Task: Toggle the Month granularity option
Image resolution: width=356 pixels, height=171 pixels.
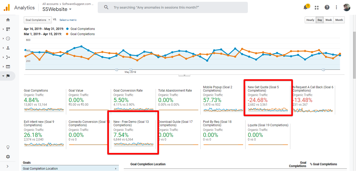Action: point(339,20)
